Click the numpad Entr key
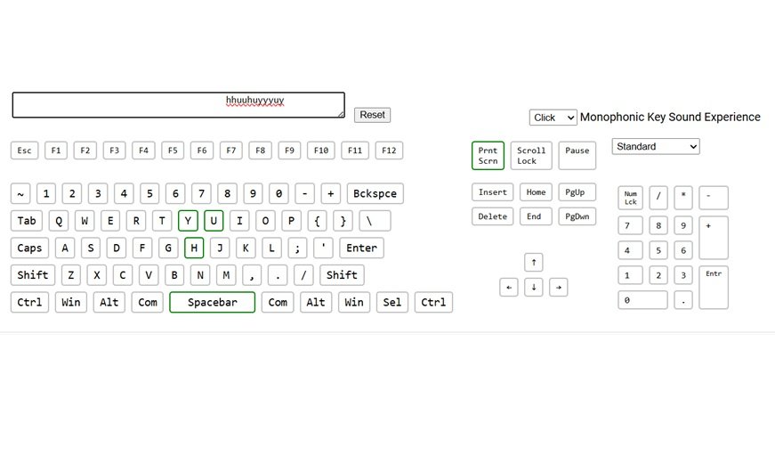Screen dimensions: 775x472 [714, 287]
